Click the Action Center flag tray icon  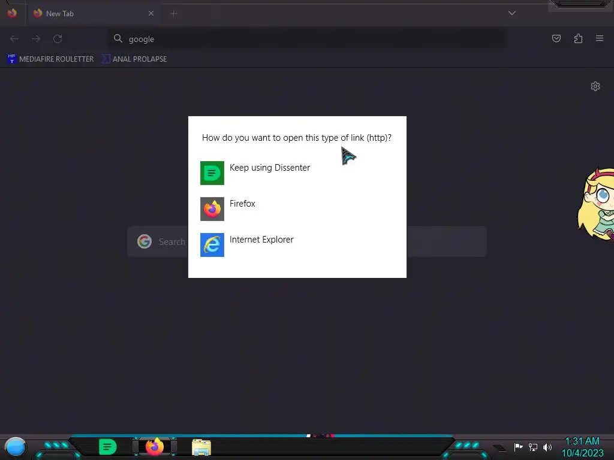tap(518, 447)
